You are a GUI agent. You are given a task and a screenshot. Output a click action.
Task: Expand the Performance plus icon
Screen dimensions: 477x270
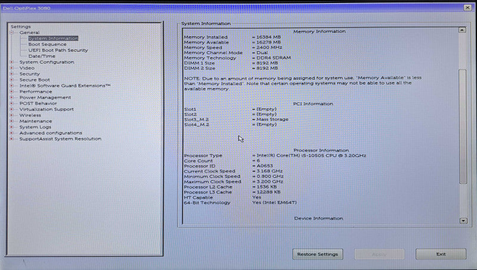(11, 92)
